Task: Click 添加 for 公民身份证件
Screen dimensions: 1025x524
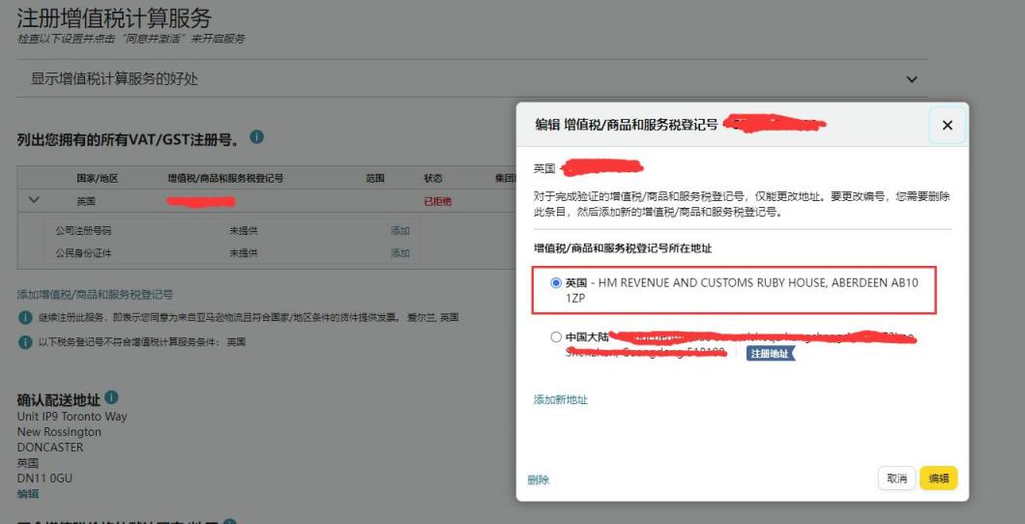Action: pyautogui.click(x=400, y=253)
